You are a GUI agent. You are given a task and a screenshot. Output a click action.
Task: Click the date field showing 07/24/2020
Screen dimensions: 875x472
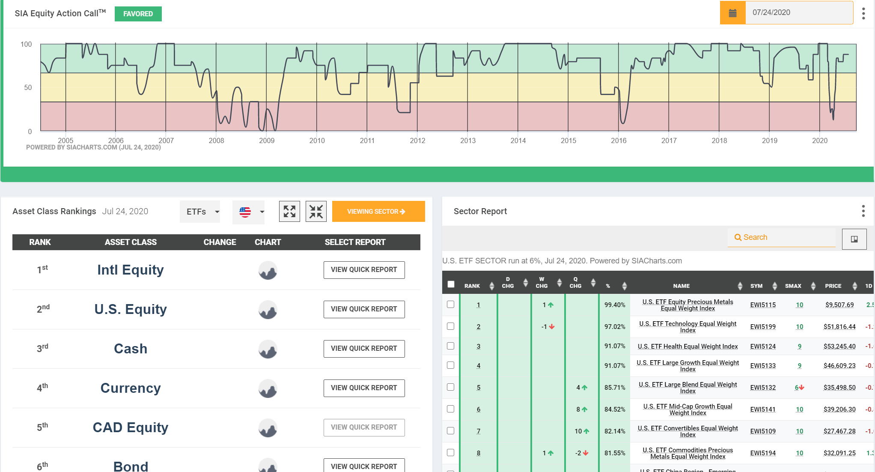click(799, 13)
